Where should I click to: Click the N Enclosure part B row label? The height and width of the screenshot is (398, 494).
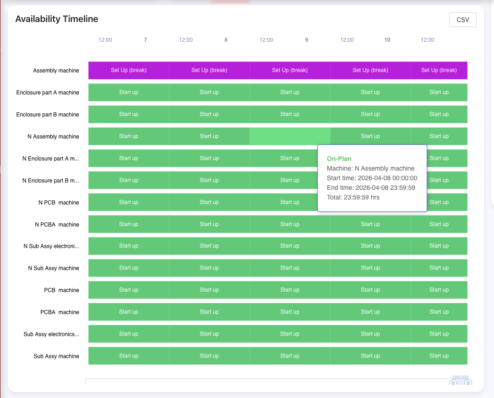[50, 181]
